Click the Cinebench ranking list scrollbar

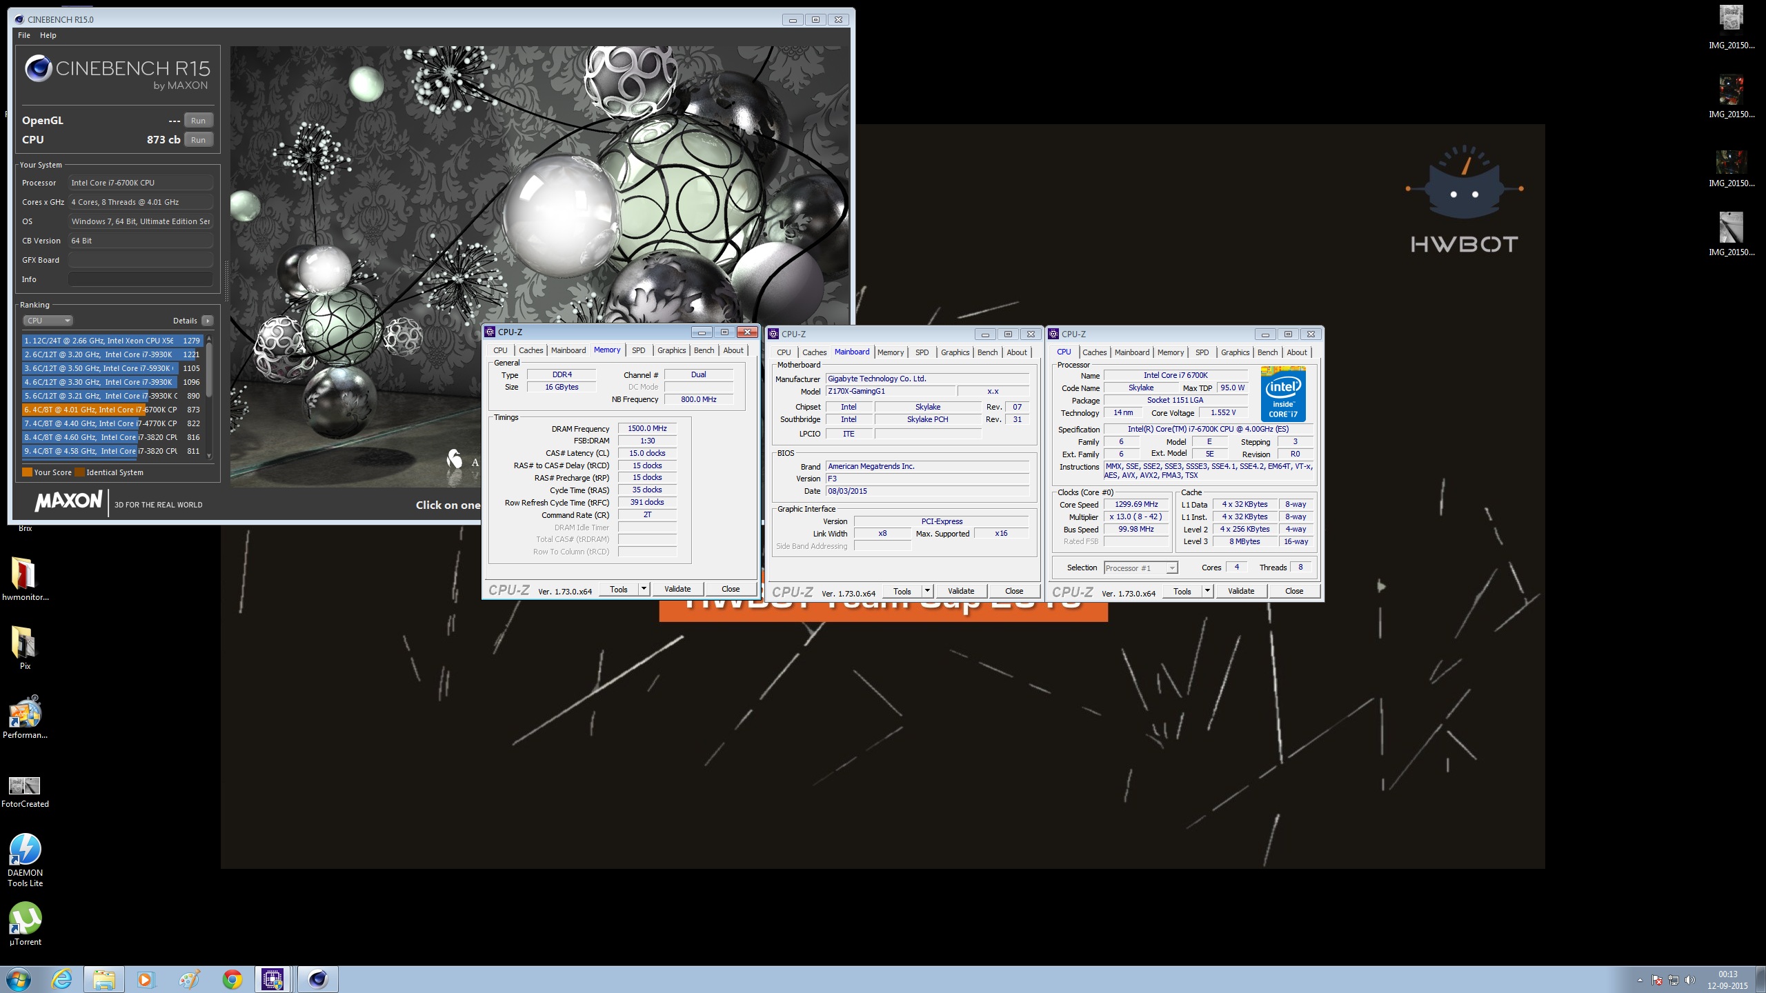(208, 397)
